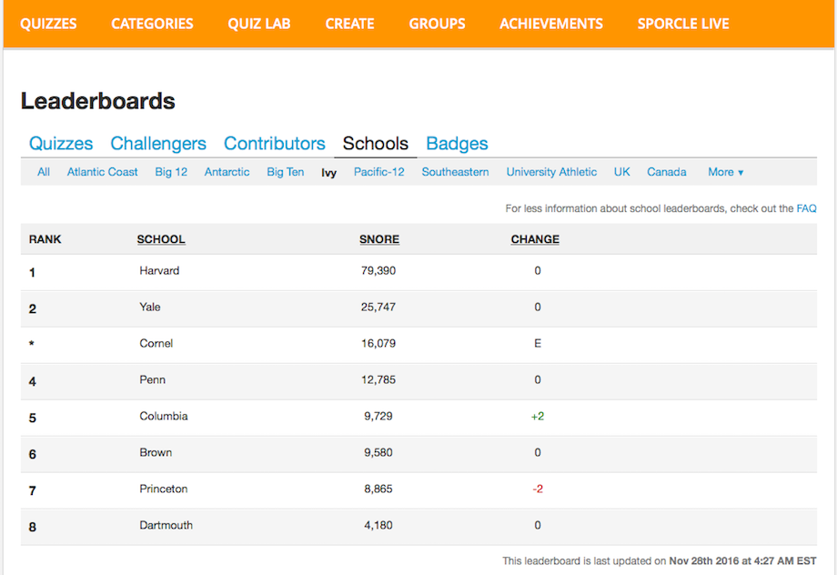
Task: Select the Atlantic Coast filter
Action: (x=102, y=172)
